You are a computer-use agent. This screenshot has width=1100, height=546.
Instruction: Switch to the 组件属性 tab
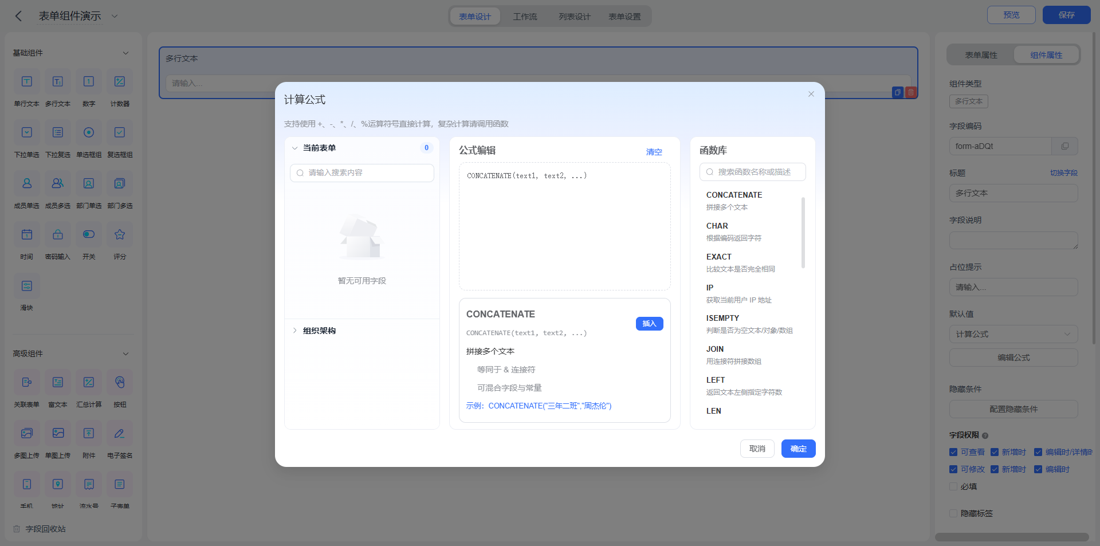coord(1046,55)
